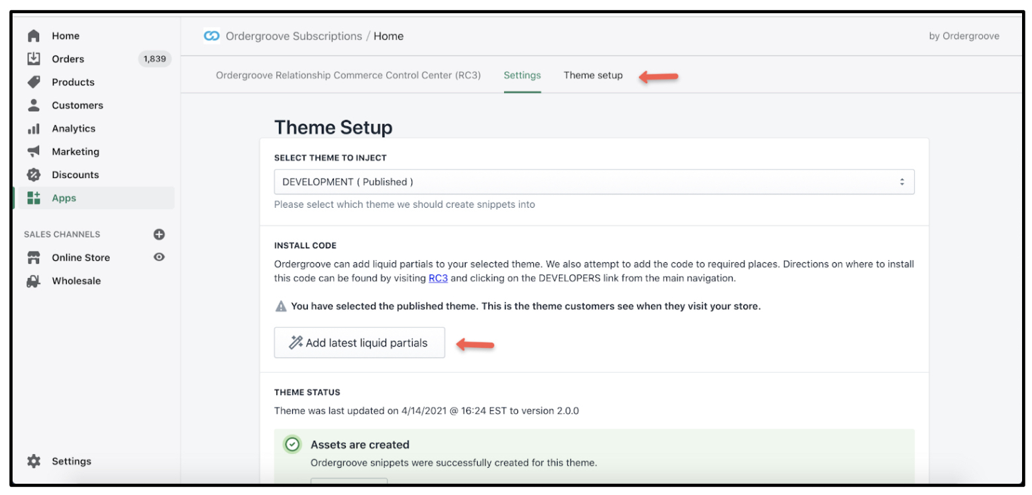1032x495 pixels.
Task: Click the Orders count badge showing 1,839
Action: pos(155,58)
